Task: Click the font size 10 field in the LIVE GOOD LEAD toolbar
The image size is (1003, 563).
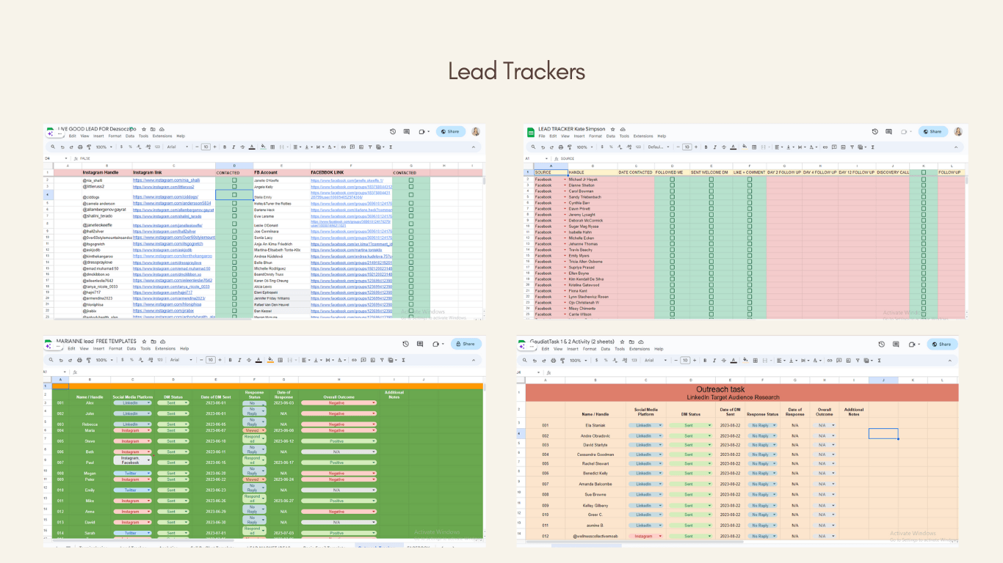Action: (206, 147)
